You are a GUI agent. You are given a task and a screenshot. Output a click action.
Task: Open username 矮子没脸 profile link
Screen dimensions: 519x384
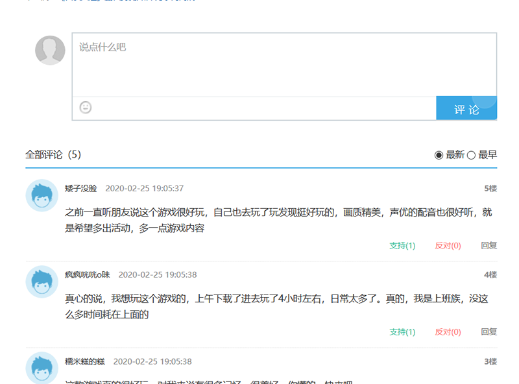point(81,189)
